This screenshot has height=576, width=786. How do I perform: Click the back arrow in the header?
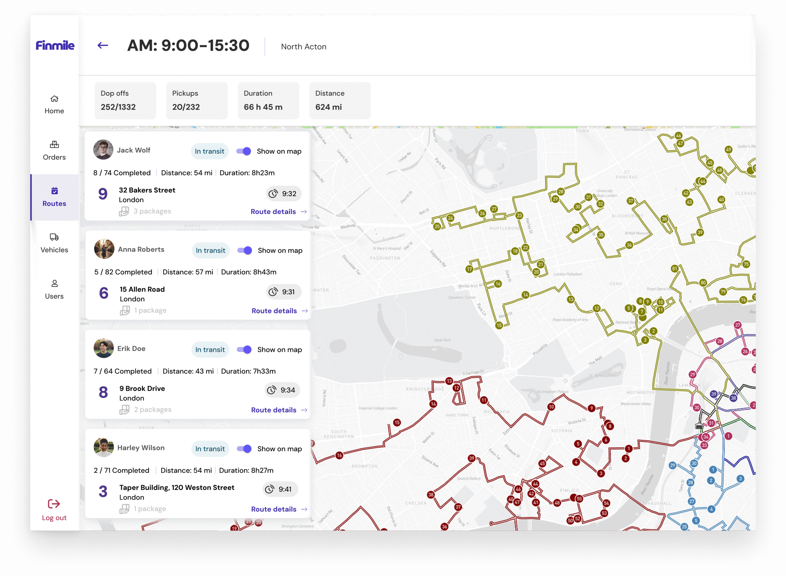103,46
